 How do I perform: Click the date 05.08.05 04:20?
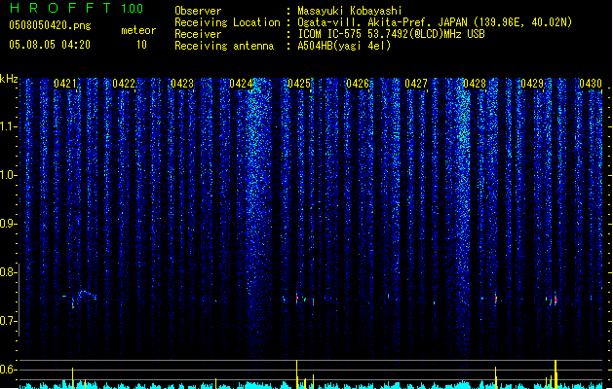(x=50, y=45)
